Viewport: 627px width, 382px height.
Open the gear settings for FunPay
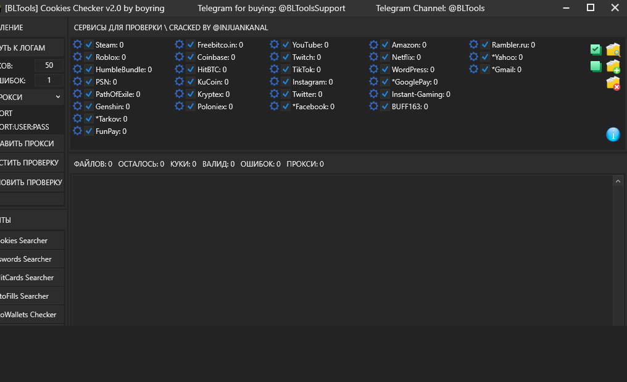pyautogui.click(x=78, y=131)
